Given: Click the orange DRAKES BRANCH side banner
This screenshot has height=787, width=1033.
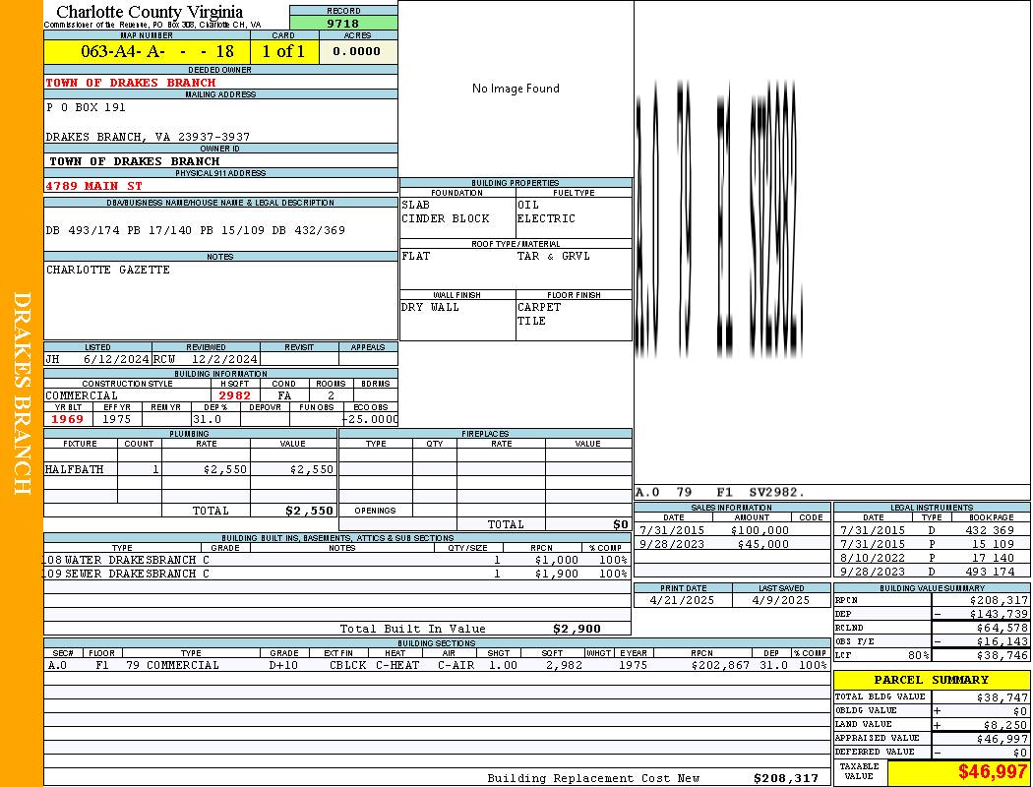Looking at the screenshot, I should (22, 393).
